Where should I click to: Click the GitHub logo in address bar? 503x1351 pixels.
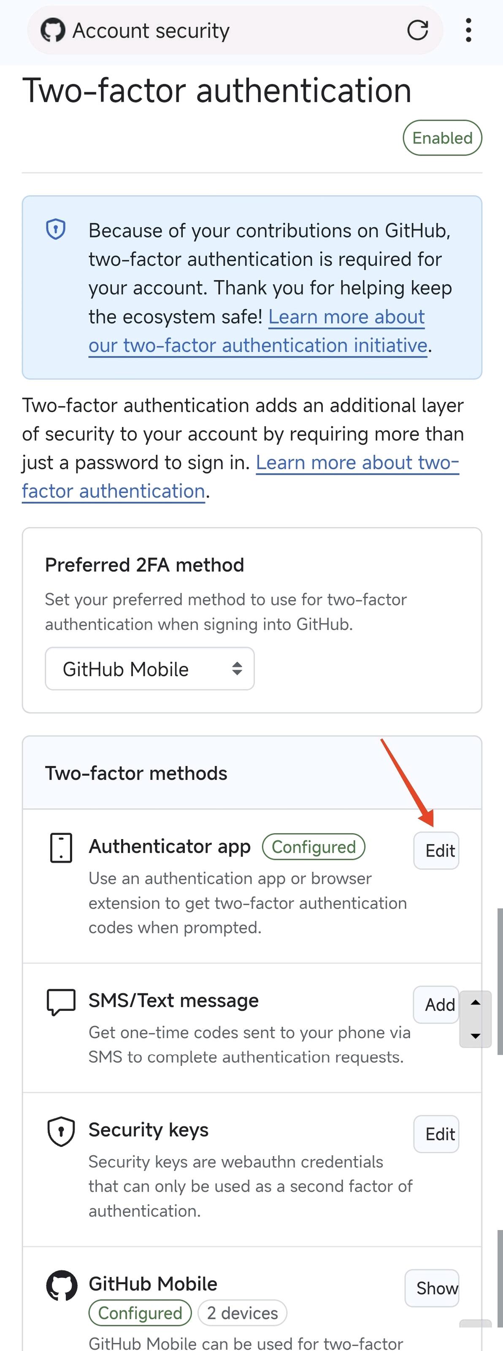point(53,30)
